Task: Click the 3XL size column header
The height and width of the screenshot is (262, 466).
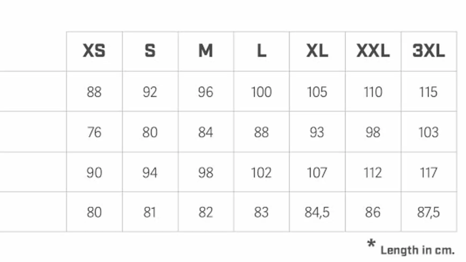Action: pos(429,51)
